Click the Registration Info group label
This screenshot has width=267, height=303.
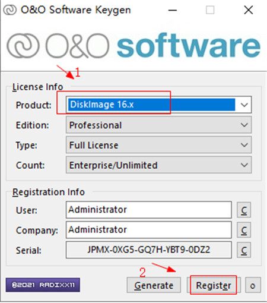click(x=49, y=192)
